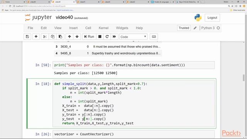This screenshot has width=247, height=139.
Task: Switch to the video43 browser tab
Action: coord(113,2)
